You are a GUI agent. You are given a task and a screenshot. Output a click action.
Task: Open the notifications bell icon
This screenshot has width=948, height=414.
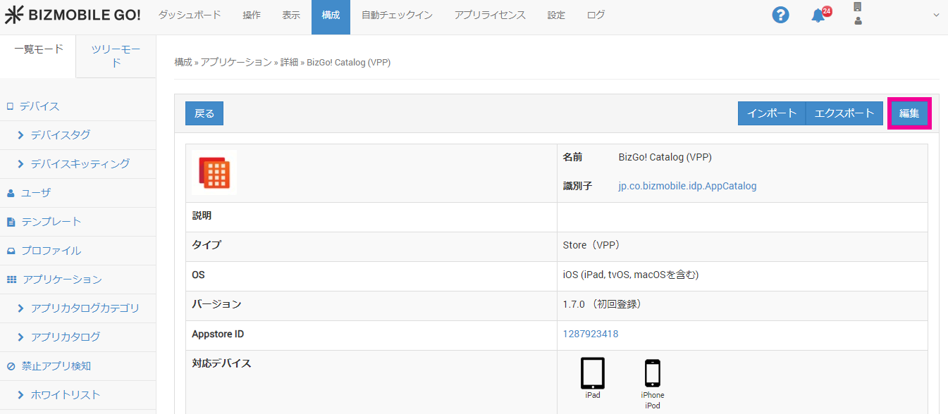[818, 15]
